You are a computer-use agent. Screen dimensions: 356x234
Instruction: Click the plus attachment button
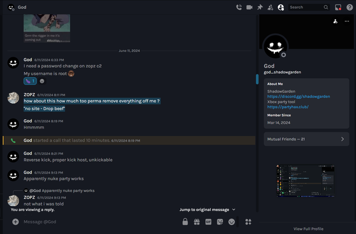16,222
